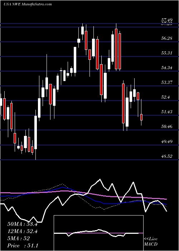Click the 57.49 price axis label
Image resolution: width=179 pixels, height=251 pixels.
[x=167, y=20]
